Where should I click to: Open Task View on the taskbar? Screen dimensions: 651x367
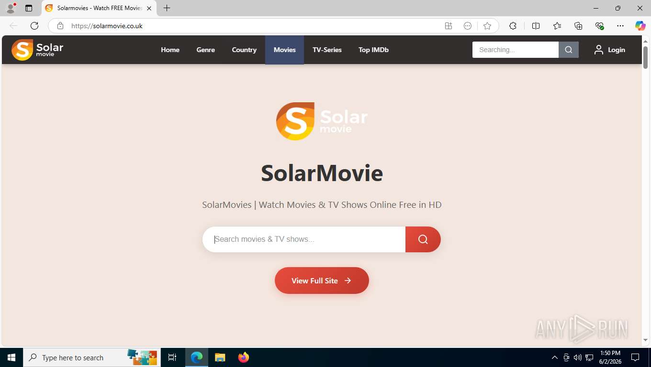click(172, 357)
